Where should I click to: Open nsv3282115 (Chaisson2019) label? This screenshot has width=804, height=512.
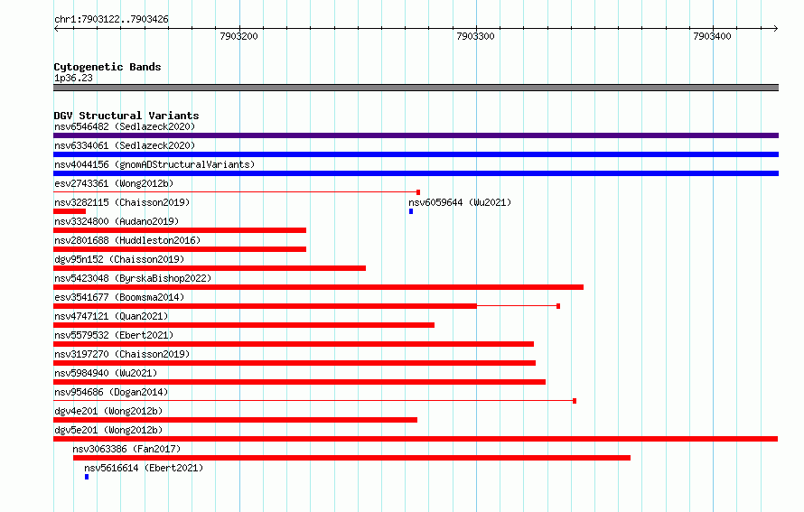click(122, 202)
